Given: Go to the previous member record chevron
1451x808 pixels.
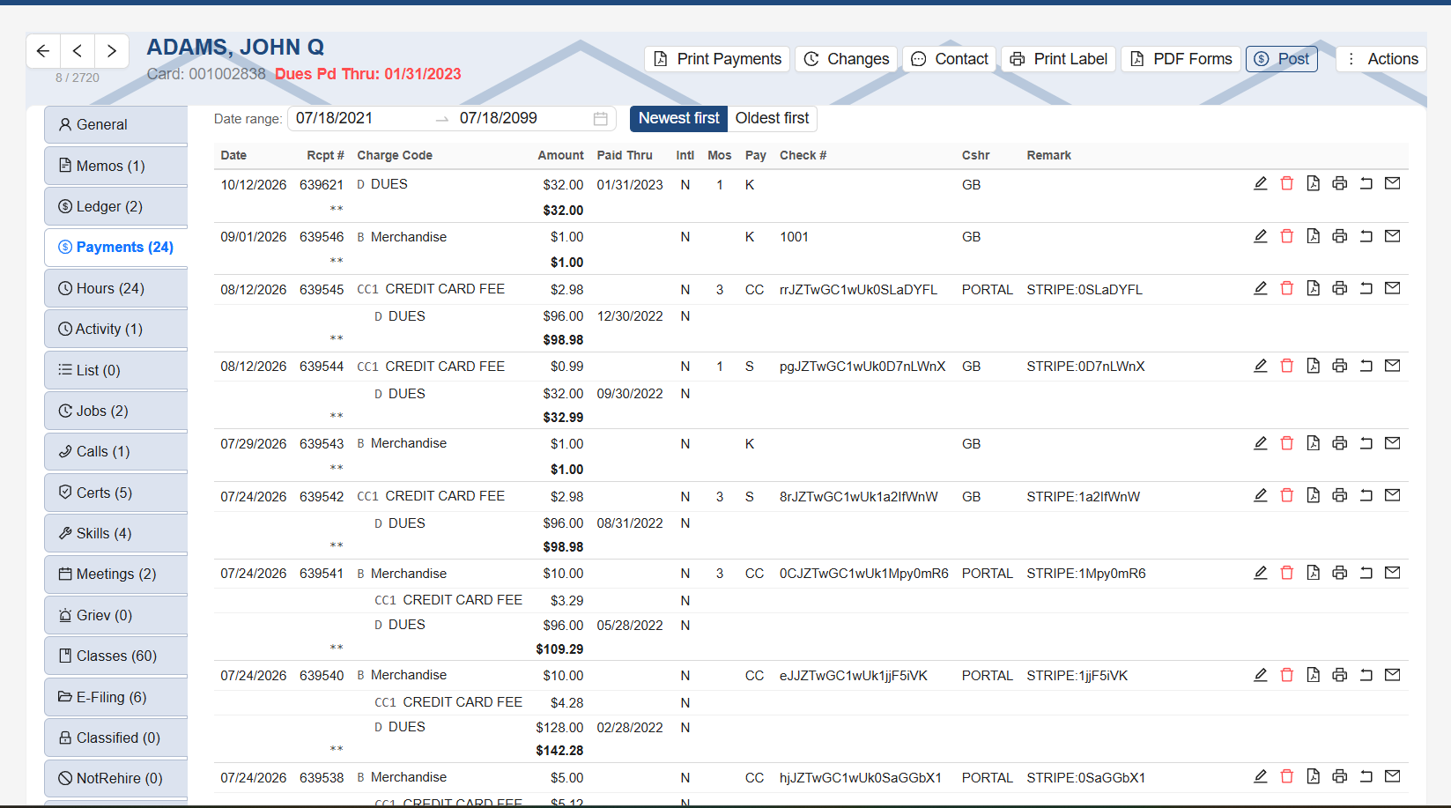Looking at the screenshot, I should pyautogui.click(x=78, y=51).
